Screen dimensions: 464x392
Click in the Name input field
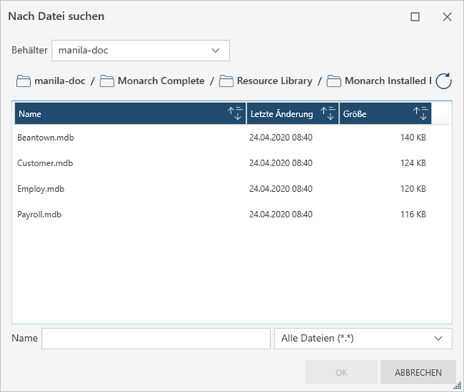pos(155,339)
